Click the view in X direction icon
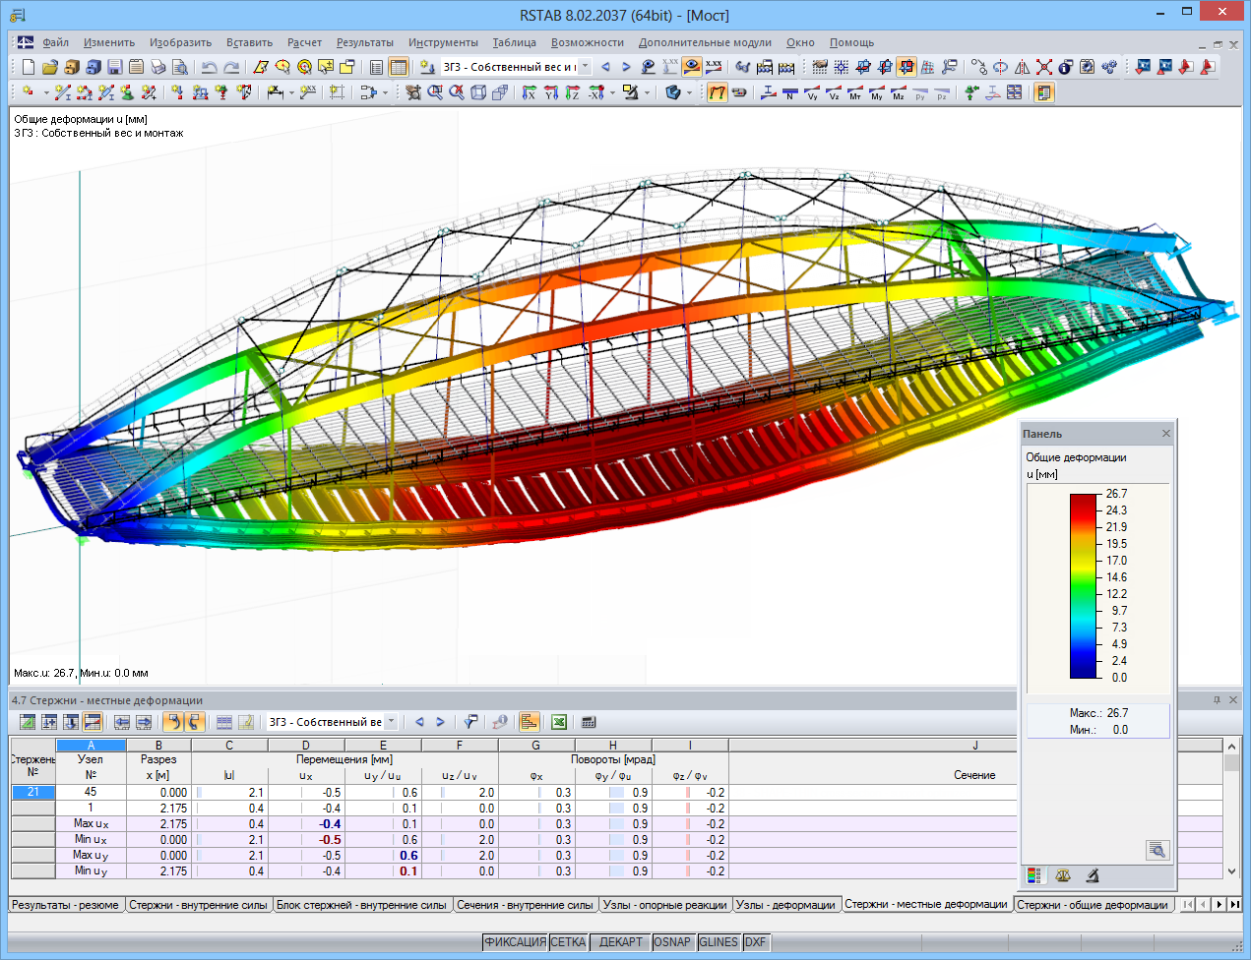 530,92
